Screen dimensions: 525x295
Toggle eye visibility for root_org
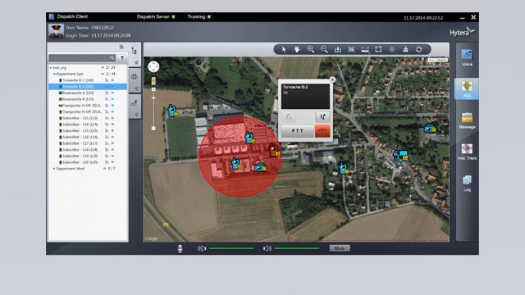click(102, 68)
